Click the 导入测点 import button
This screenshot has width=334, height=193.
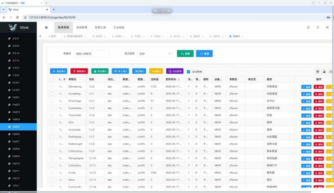(120, 71)
